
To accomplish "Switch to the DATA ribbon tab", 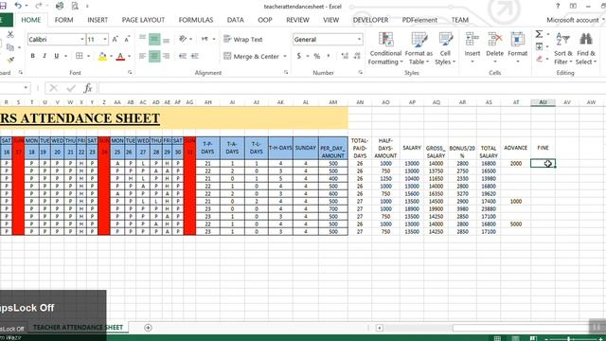I will pyautogui.click(x=235, y=20).
